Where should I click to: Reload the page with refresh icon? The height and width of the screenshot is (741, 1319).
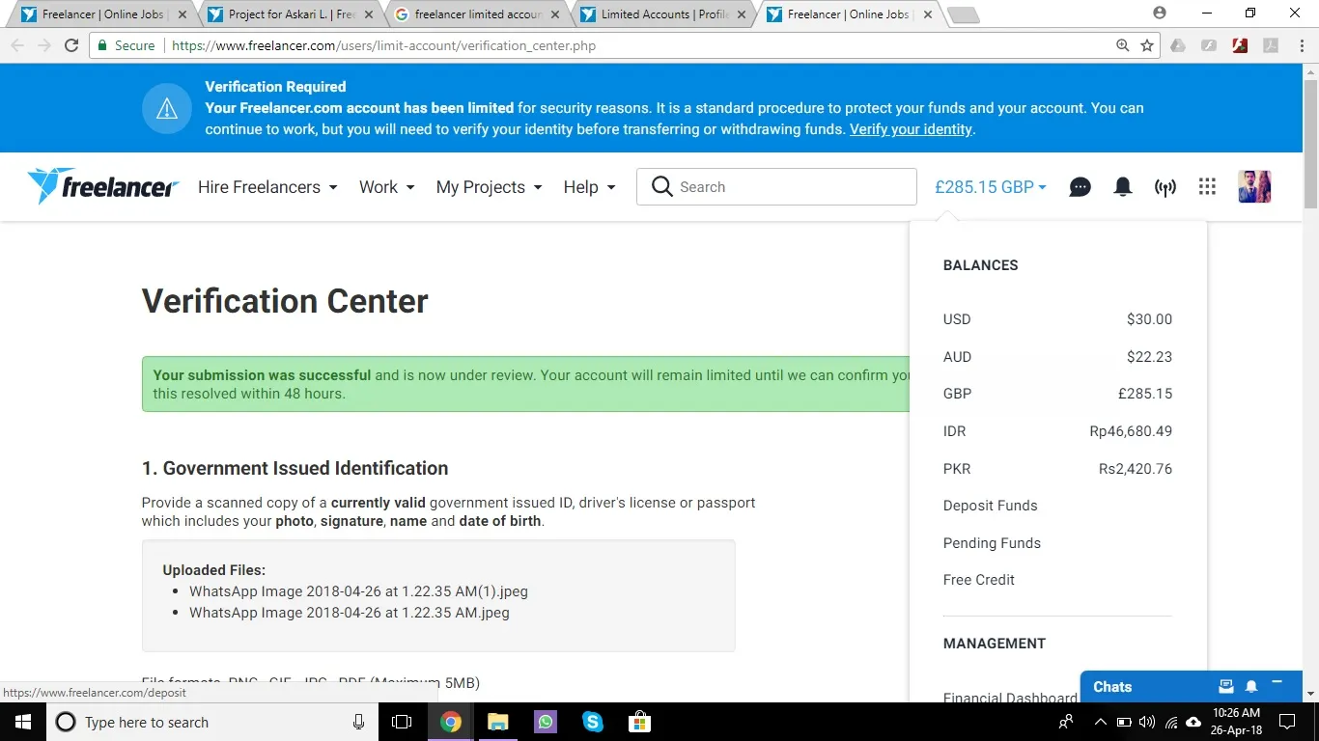click(x=71, y=45)
